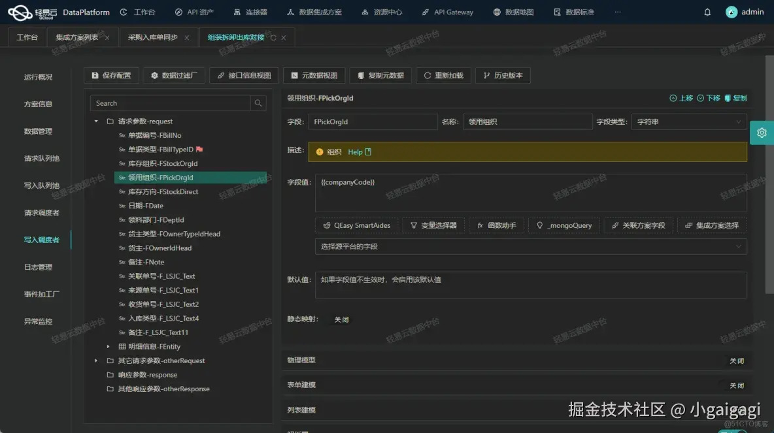Open 工作台 in the top menu
The width and height of the screenshot is (774, 433).
tap(138, 12)
